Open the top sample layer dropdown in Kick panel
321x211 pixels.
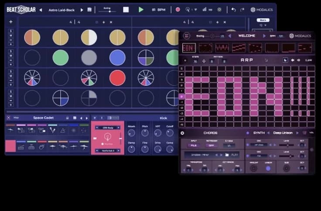click(108, 127)
